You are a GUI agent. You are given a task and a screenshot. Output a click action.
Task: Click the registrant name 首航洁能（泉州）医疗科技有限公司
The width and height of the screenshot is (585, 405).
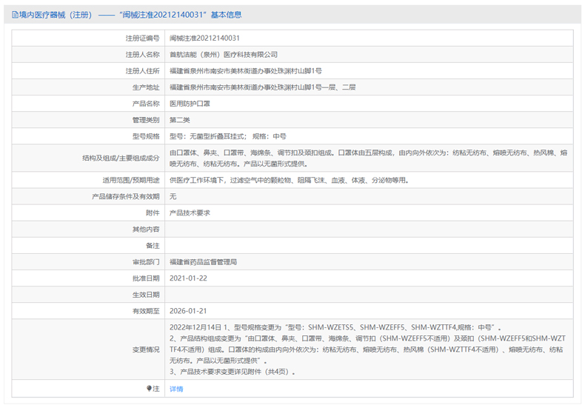coord(223,54)
